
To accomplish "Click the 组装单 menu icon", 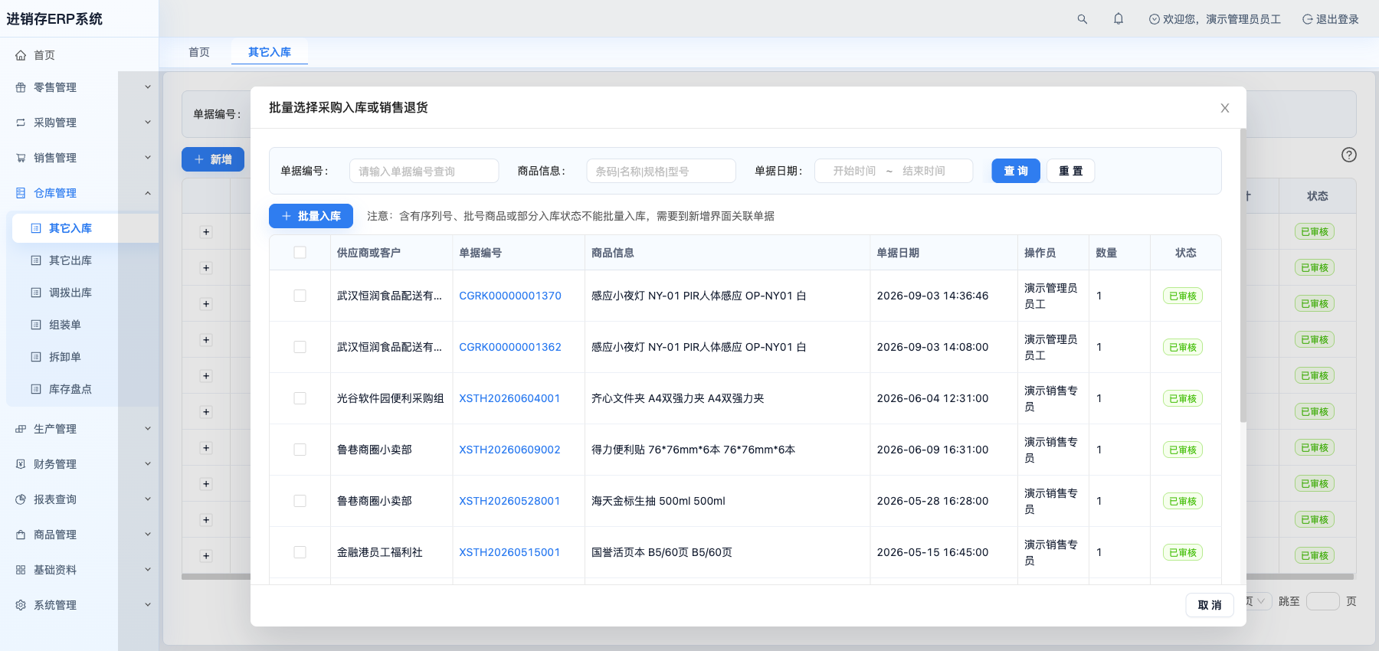I will pos(36,325).
